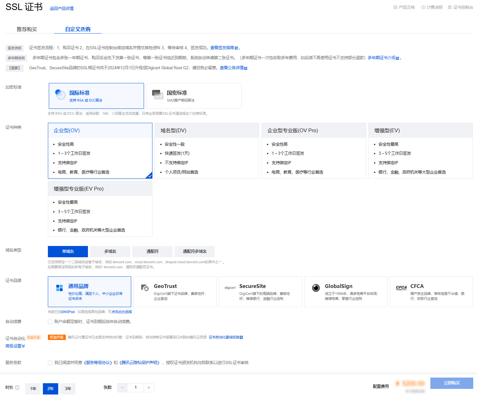The image size is (477, 397).
Task: Click the 签发说明 label tag
Action: [14, 48]
